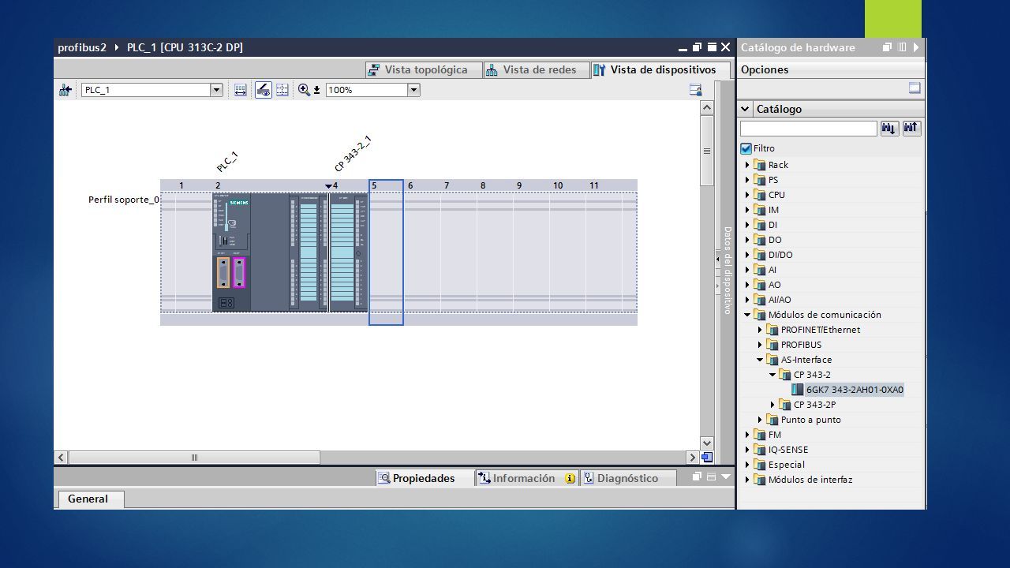Image resolution: width=1010 pixels, height=568 pixels.
Task: Expand the CPU folder in catalog
Action: tap(747, 195)
